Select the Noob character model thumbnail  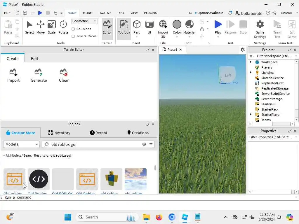(x=111, y=179)
